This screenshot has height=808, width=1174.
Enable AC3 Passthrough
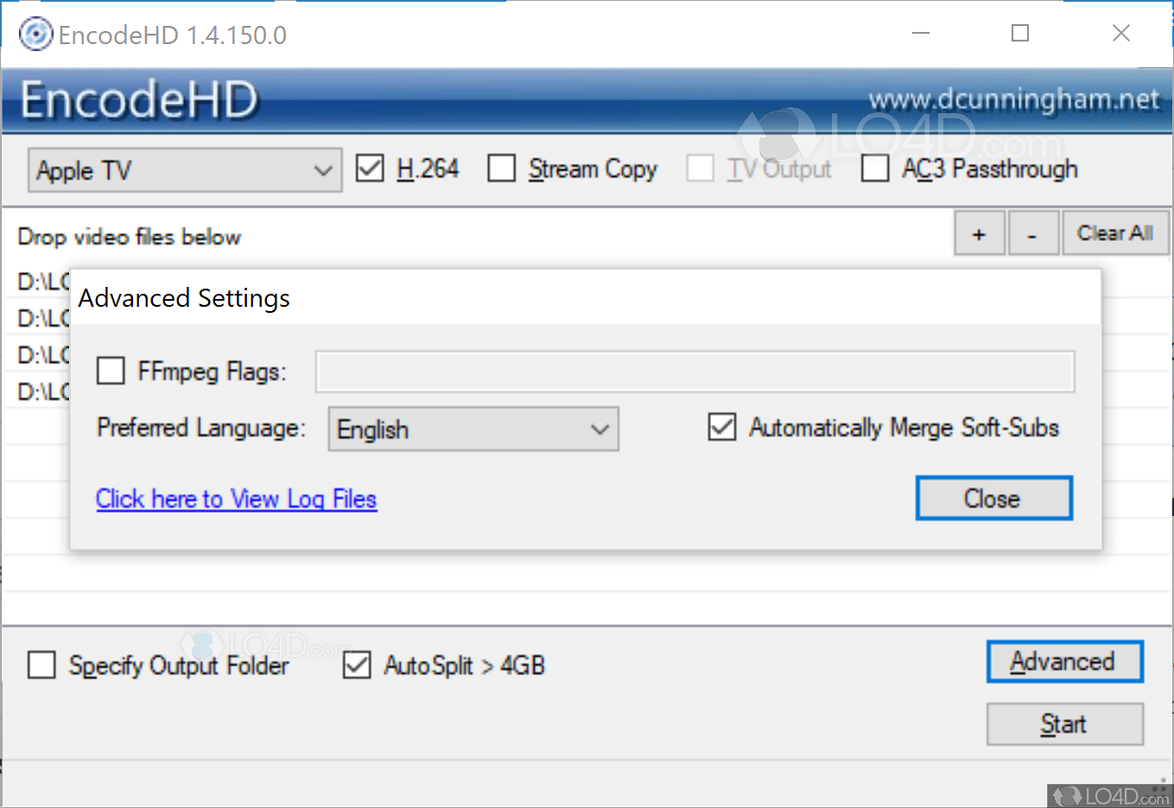click(875, 169)
